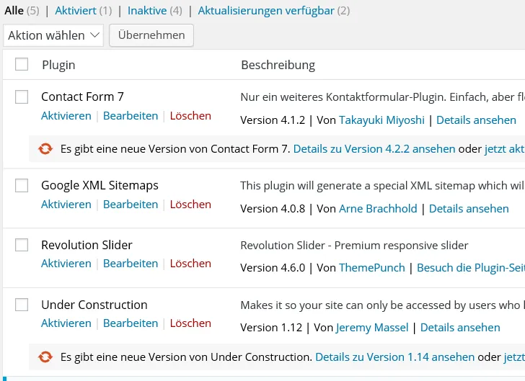Open the Takayuki Miyoshi author link

(381, 120)
